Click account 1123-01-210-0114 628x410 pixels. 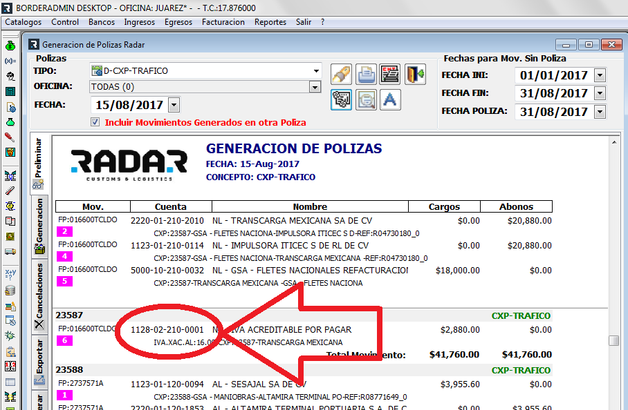(167, 245)
